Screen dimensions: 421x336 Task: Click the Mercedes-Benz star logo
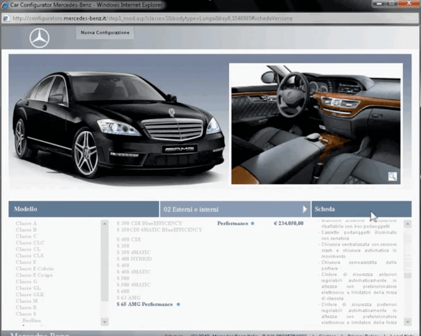[x=39, y=38]
